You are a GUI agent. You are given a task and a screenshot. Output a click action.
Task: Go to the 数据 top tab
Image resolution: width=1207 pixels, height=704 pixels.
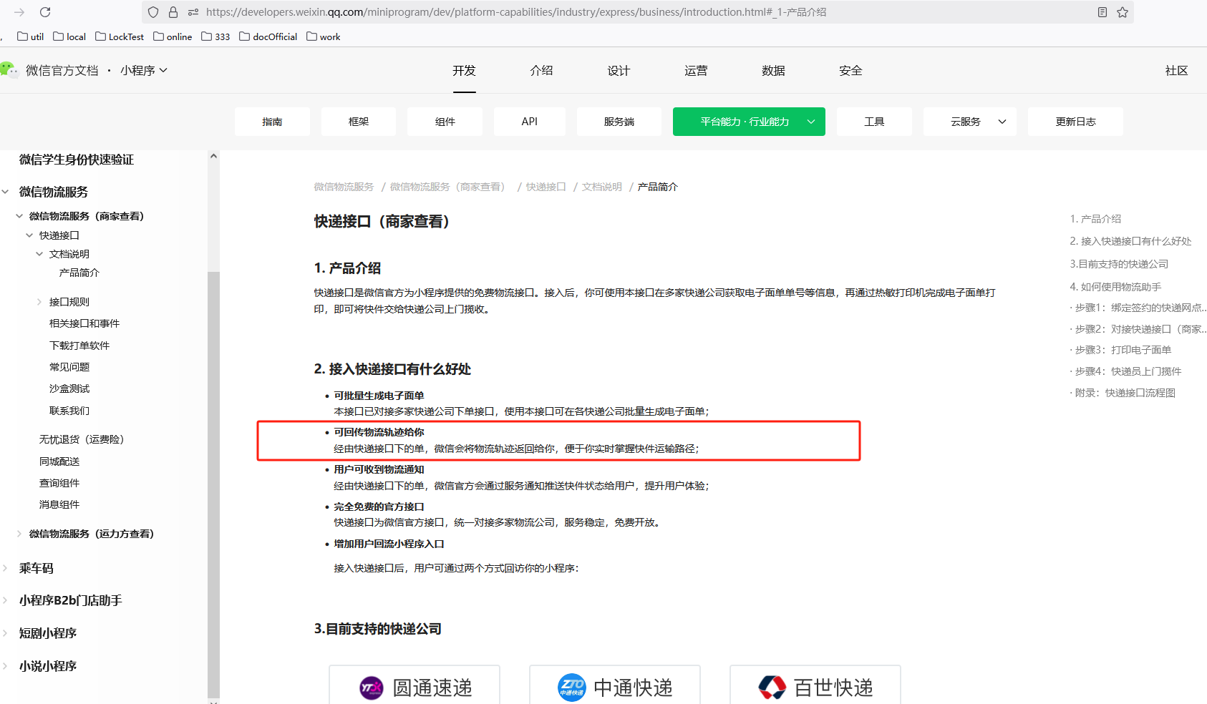[x=773, y=70]
